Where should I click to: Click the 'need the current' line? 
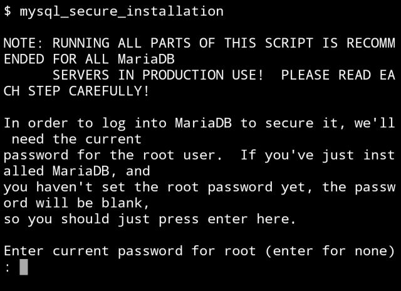(x=76, y=139)
